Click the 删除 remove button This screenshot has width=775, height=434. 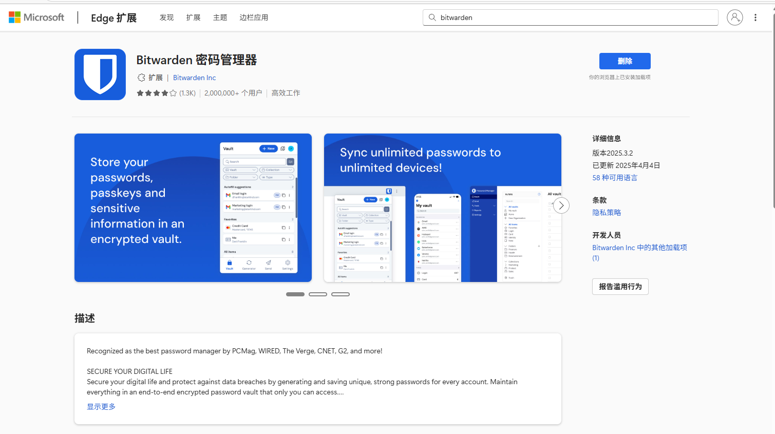pyautogui.click(x=625, y=61)
